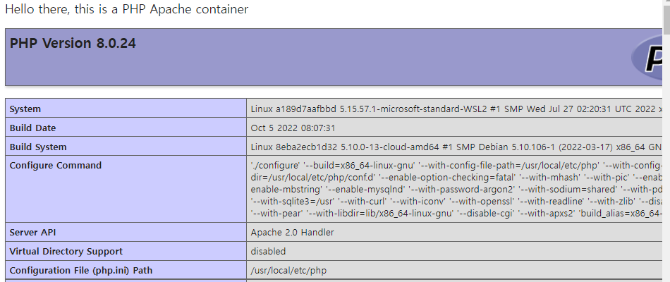Viewport: 670px width, 282px height.
Task: Click the Virtual Directory Support label
Action: pos(66,251)
